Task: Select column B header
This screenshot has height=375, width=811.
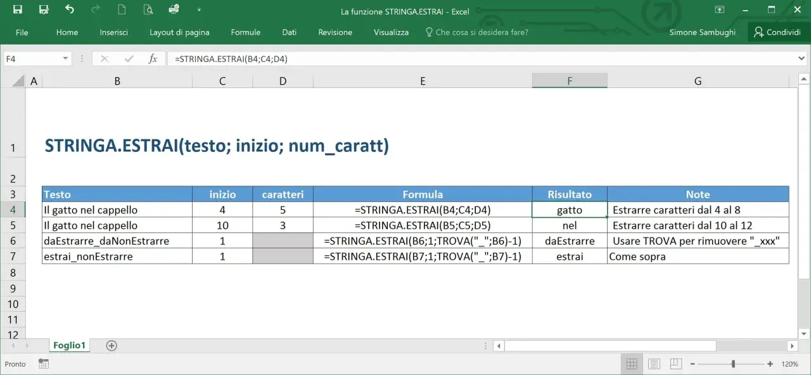Action: click(x=117, y=80)
